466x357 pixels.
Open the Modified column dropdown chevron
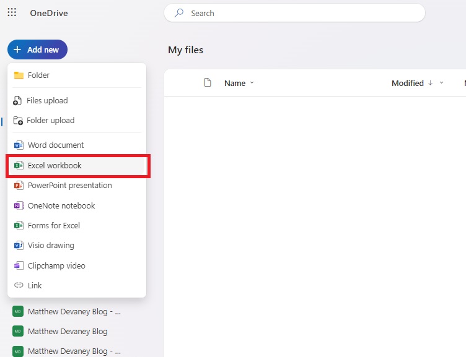(x=442, y=83)
